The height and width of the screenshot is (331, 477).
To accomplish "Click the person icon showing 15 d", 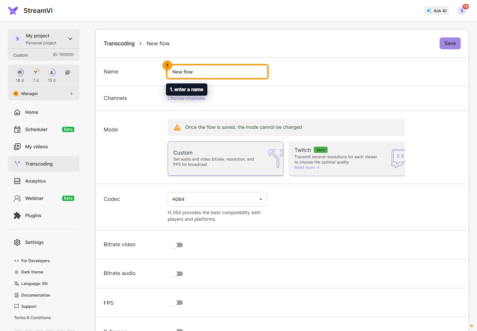I will [x=52, y=72].
